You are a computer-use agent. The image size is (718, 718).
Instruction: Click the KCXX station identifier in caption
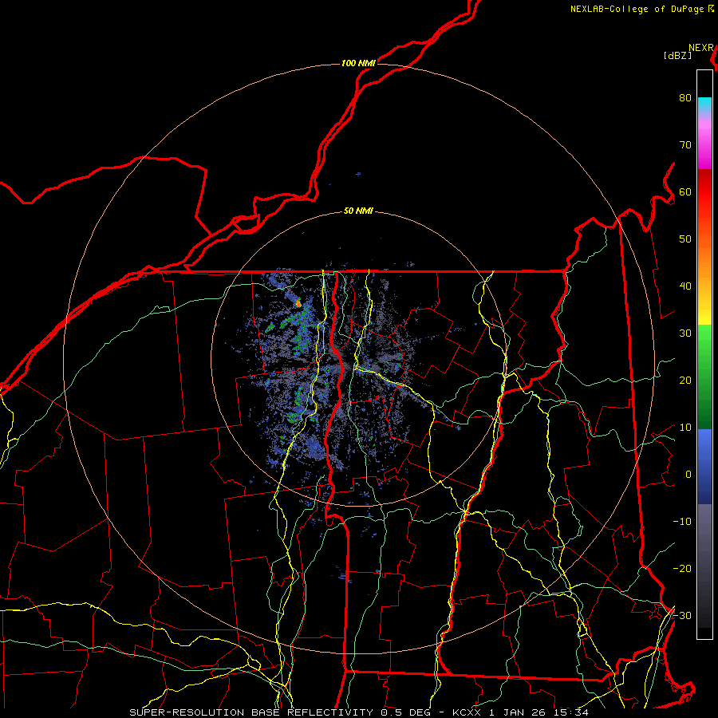(x=467, y=712)
